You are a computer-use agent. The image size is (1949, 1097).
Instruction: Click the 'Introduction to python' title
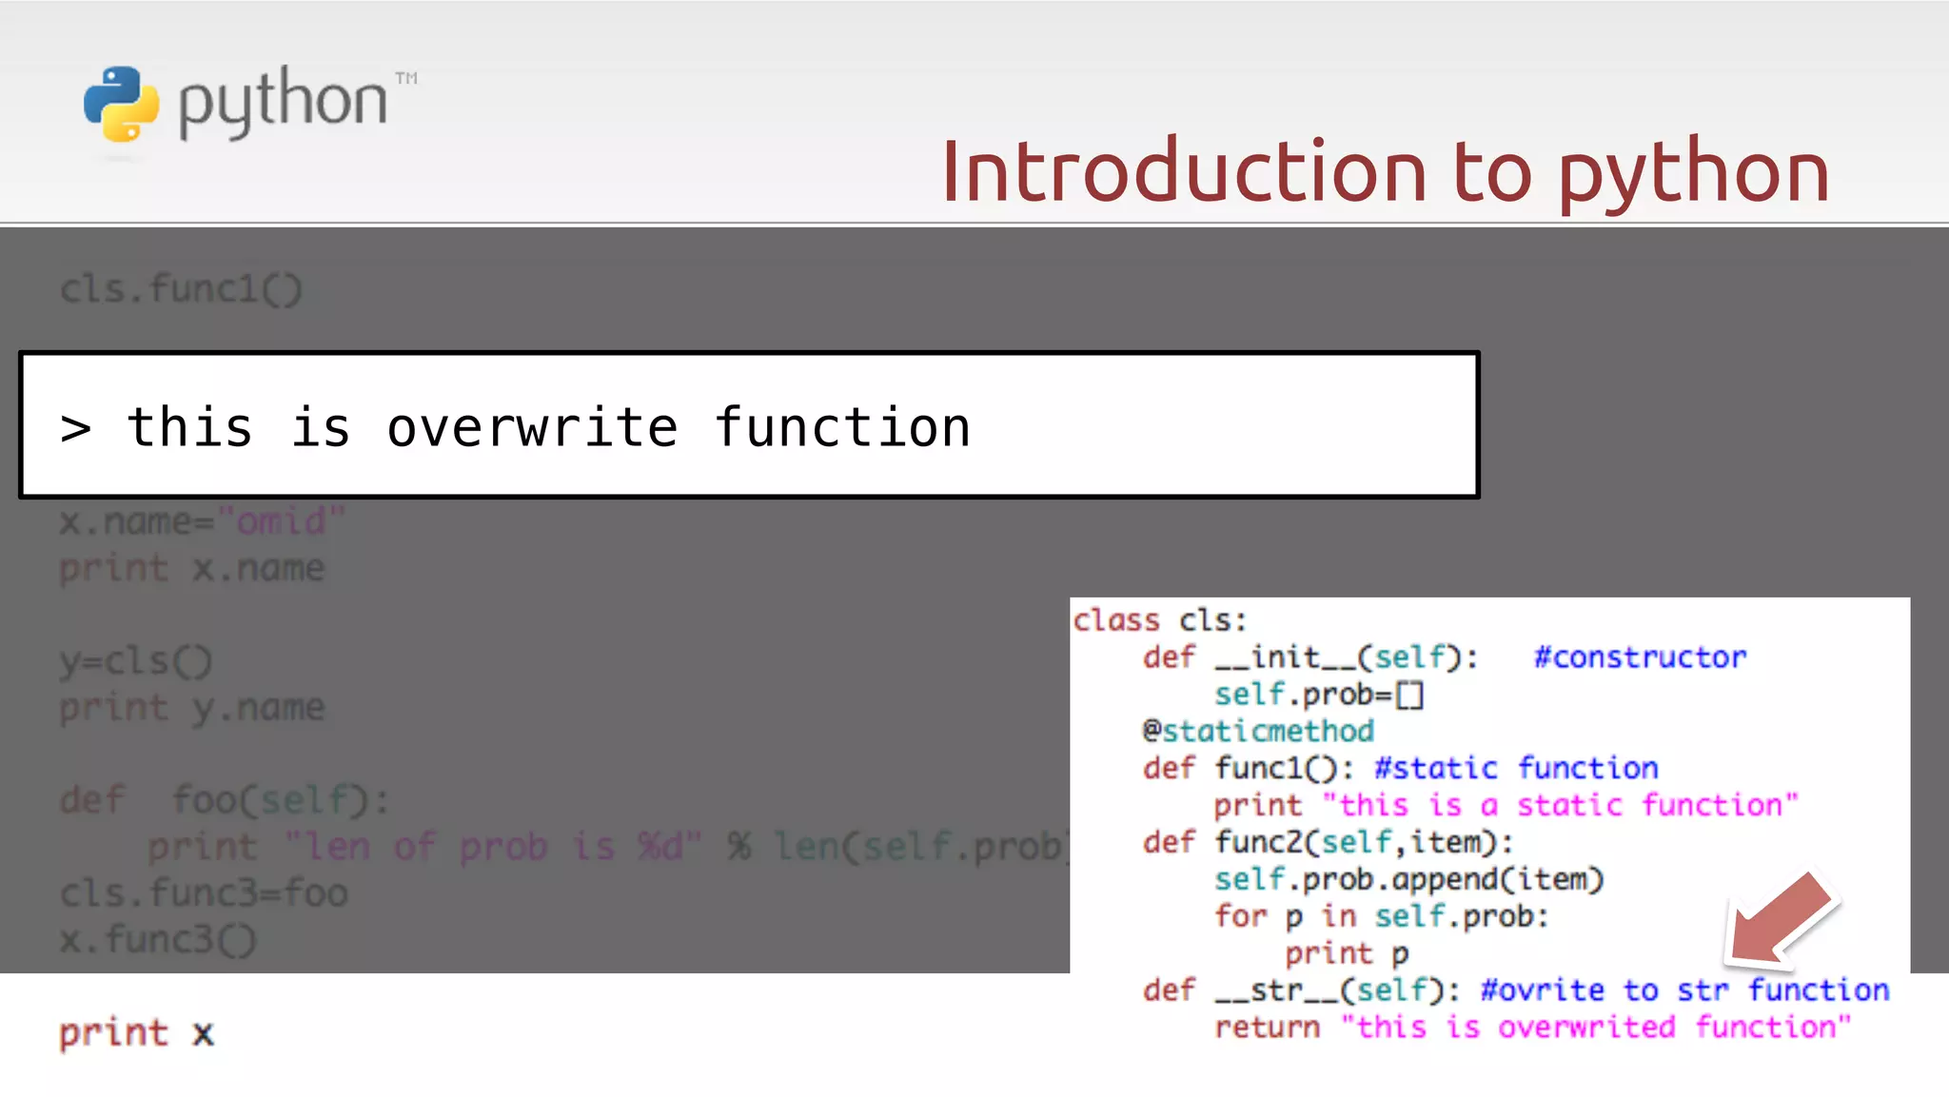coord(1385,171)
